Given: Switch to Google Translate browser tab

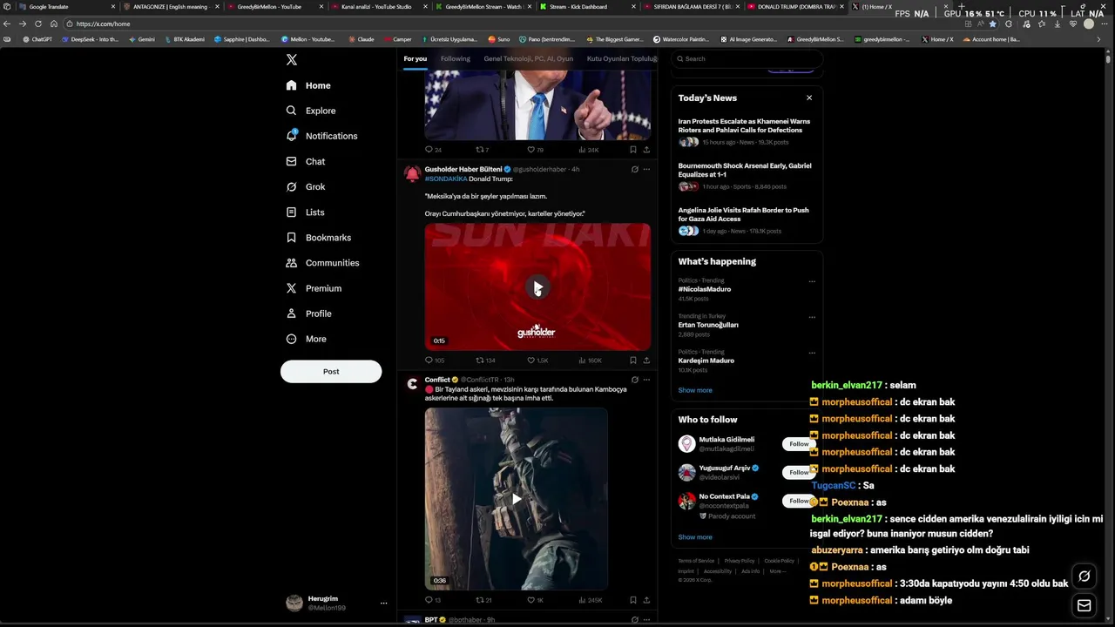Looking at the screenshot, I should [x=66, y=6].
